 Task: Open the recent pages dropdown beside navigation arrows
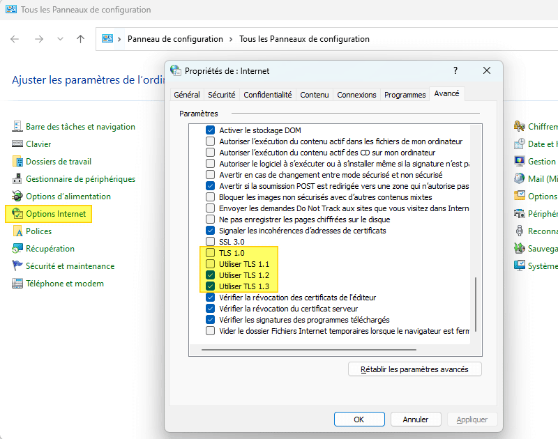(60, 39)
